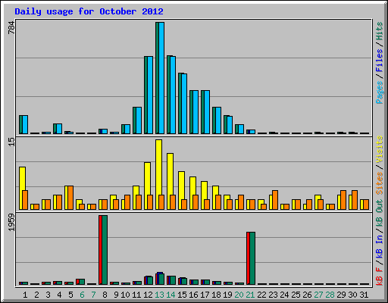Click the tall kB bar on day 8
The width and height of the screenshot is (388, 303).
[x=103, y=250]
